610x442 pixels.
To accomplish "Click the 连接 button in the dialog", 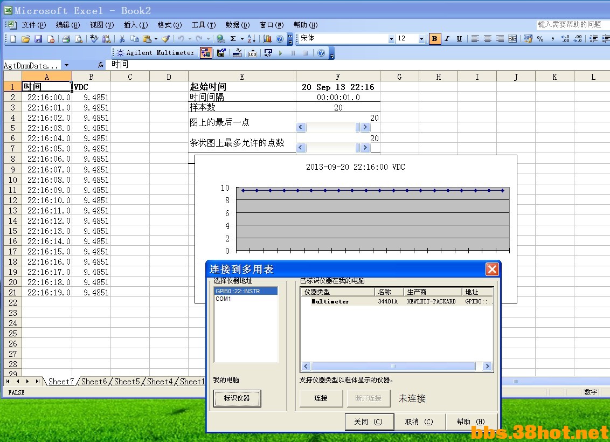I will coord(321,398).
